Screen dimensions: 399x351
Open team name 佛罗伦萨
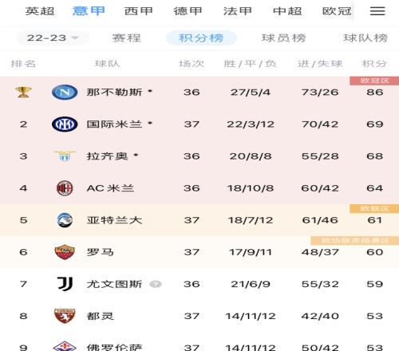click(x=114, y=347)
